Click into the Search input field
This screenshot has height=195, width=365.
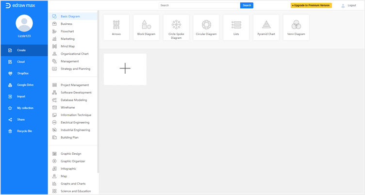point(199,5)
